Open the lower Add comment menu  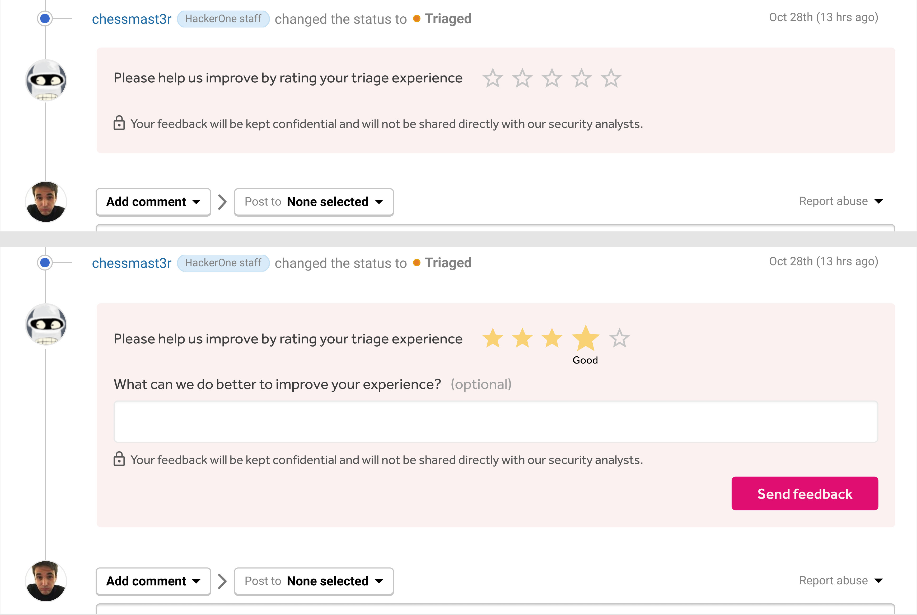tap(153, 581)
